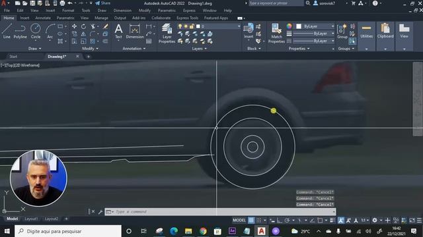Open the Express menu
The height and width of the screenshot is (237, 423).
[x=189, y=11]
